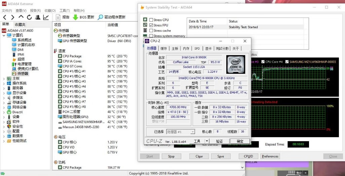Image resolution: width=345 pixels, height=176 pixels.
Task: Click the 报告 report toolbar item
Action: coord(63,17)
